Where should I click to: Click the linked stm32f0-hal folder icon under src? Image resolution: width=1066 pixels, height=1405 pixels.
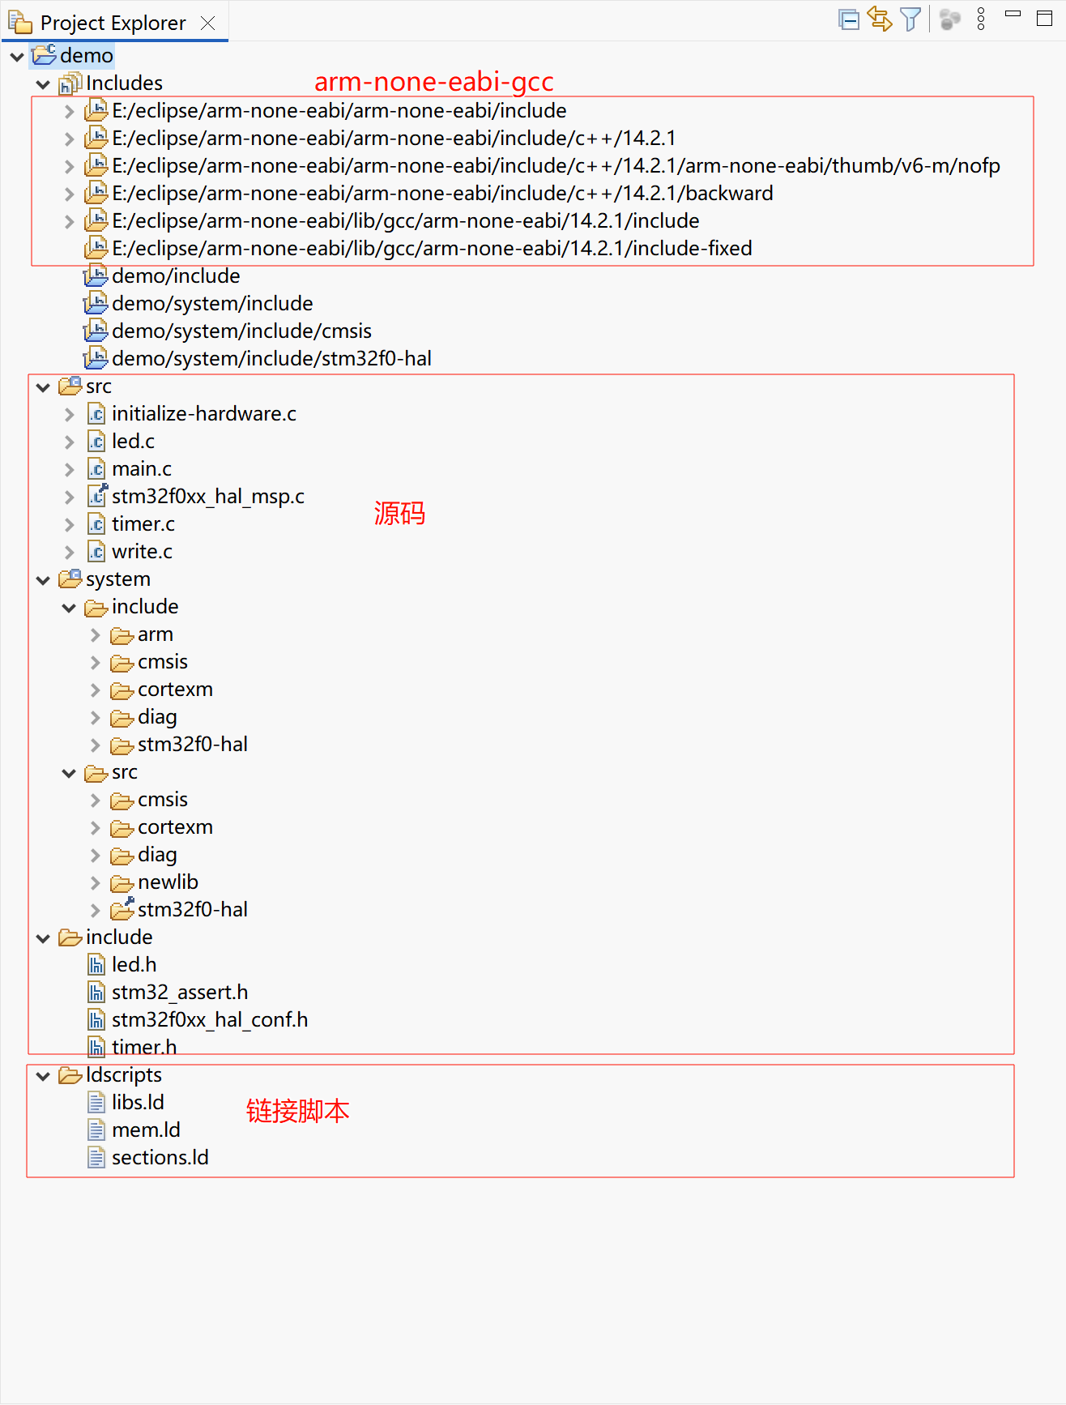122,909
